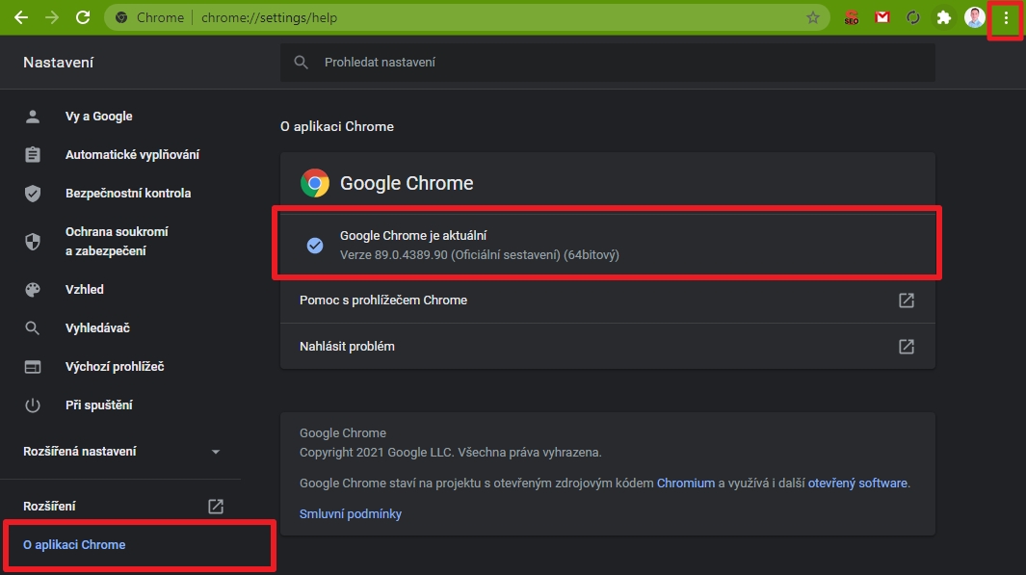
Task: Click the shield check icon beside Bezpečnostní kontrola
Action: [32, 194]
